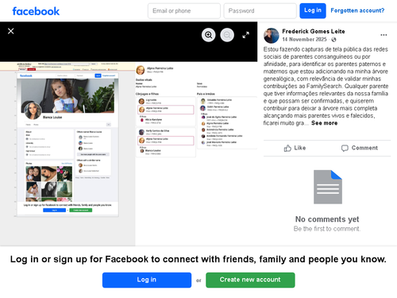Focus the Email or phone field
Viewport: 397px width, 298px height.
coord(184,11)
